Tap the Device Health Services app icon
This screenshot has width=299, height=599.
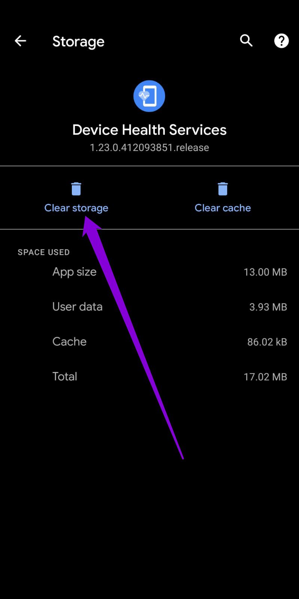(x=149, y=96)
